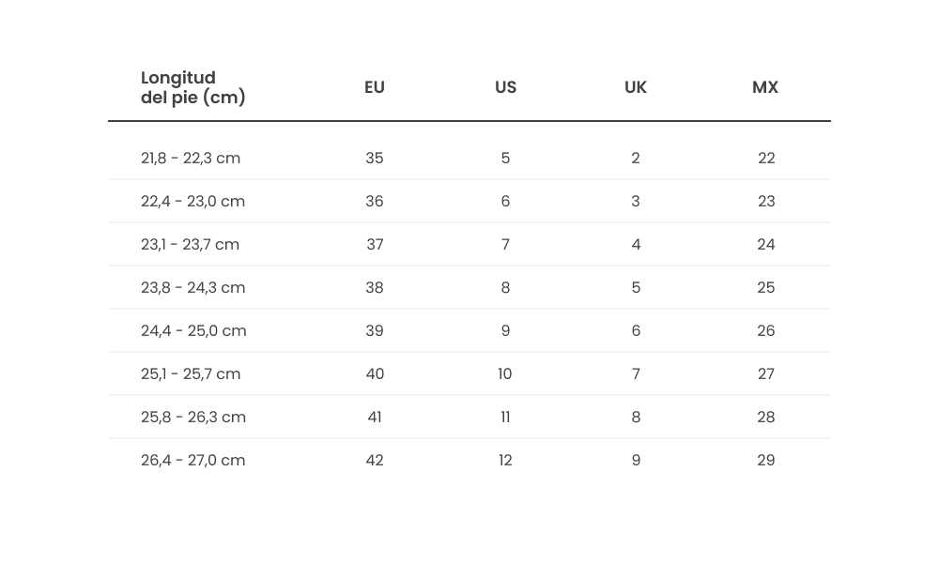Click the 25,8 - 26,3 cm range
Image resolution: width=939 pixels, height=563 pixels.
click(193, 417)
